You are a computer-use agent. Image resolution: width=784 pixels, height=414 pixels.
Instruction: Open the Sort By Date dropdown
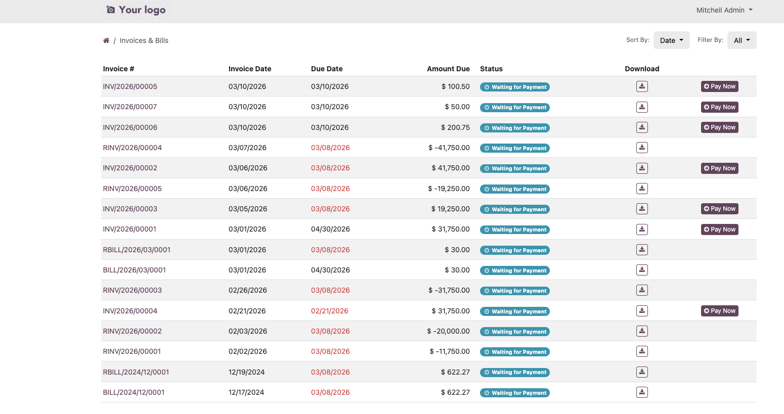(672, 40)
